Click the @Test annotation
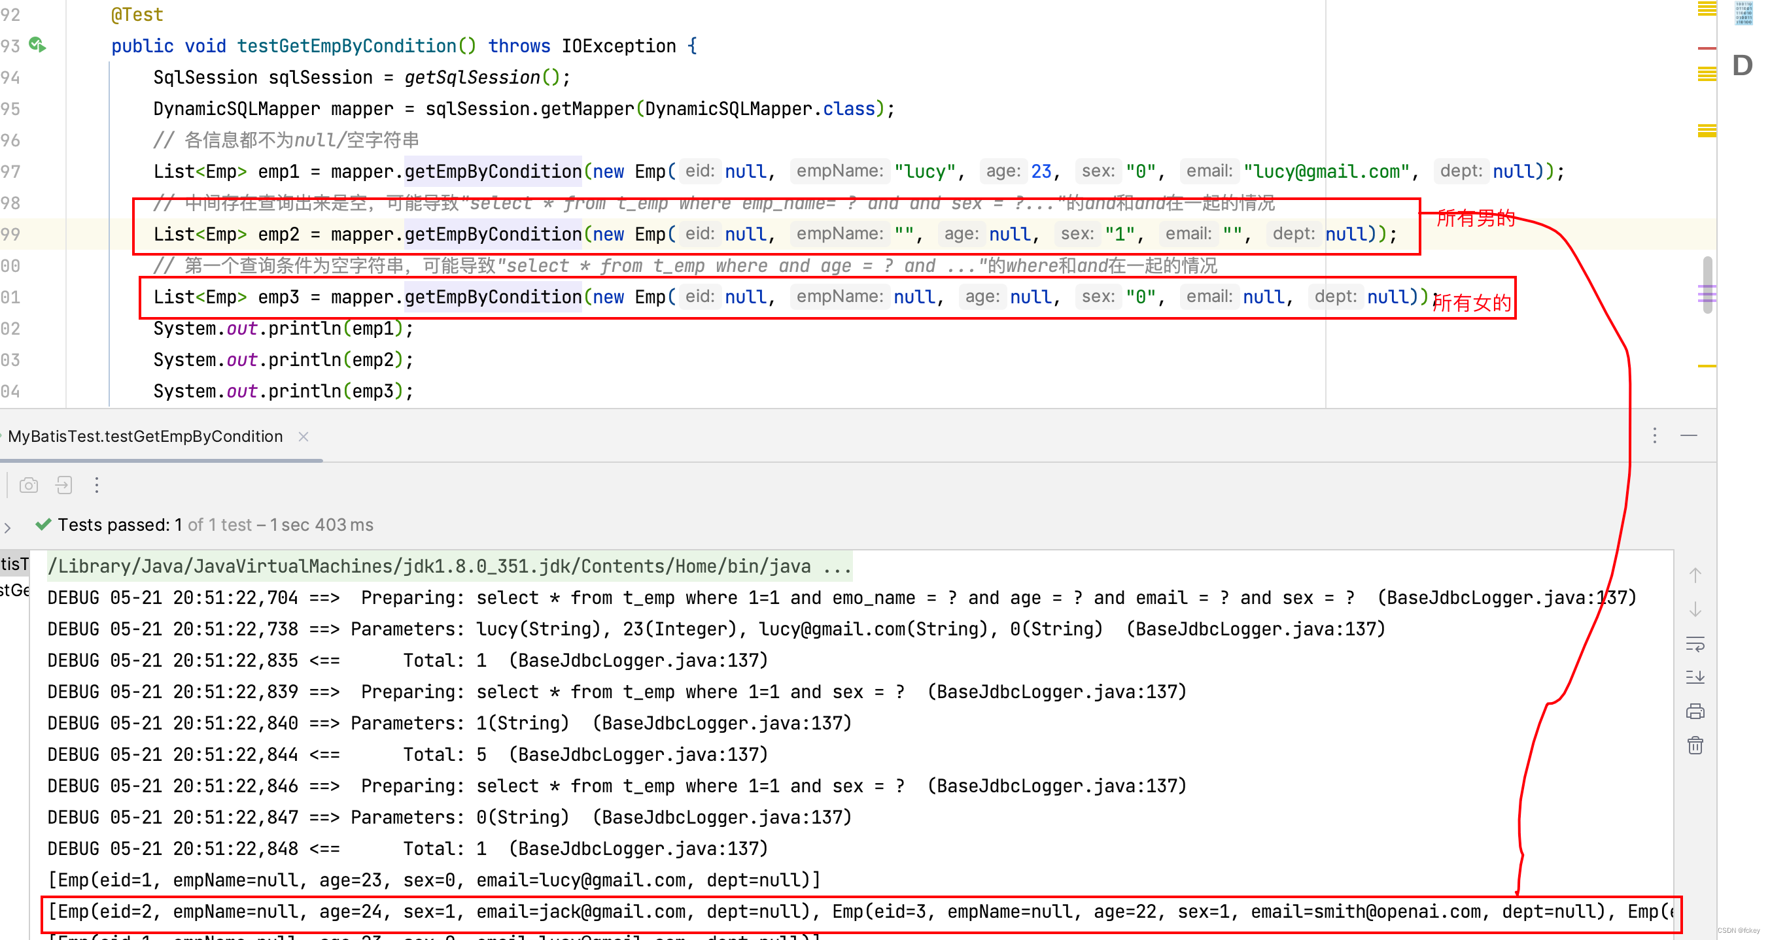The height and width of the screenshot is (940, 1770). [137, 14]
